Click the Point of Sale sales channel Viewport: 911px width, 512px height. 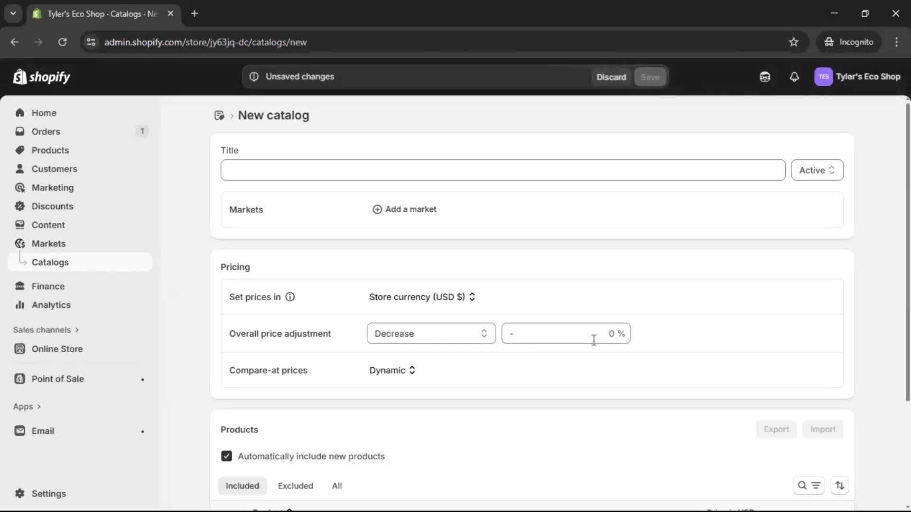58,379
